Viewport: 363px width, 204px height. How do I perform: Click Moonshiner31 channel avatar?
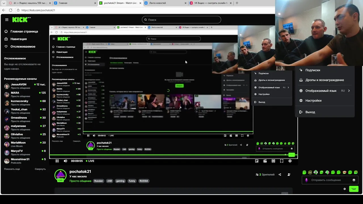[x=7, y=161]
